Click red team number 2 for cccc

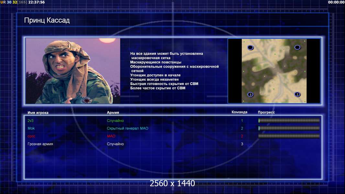(x=242, y=136)
